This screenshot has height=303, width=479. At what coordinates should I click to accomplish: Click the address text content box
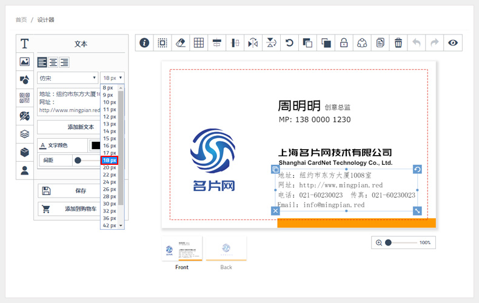tap(69, 102)
